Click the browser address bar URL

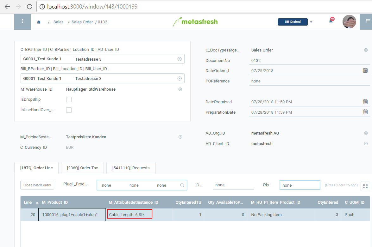[x=92, y=7]
